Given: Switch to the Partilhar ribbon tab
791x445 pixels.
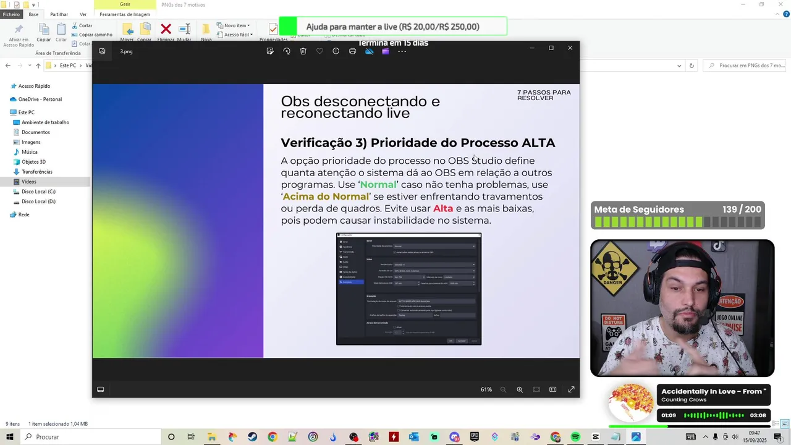Looking at the screenshot, I should [59, 14].
